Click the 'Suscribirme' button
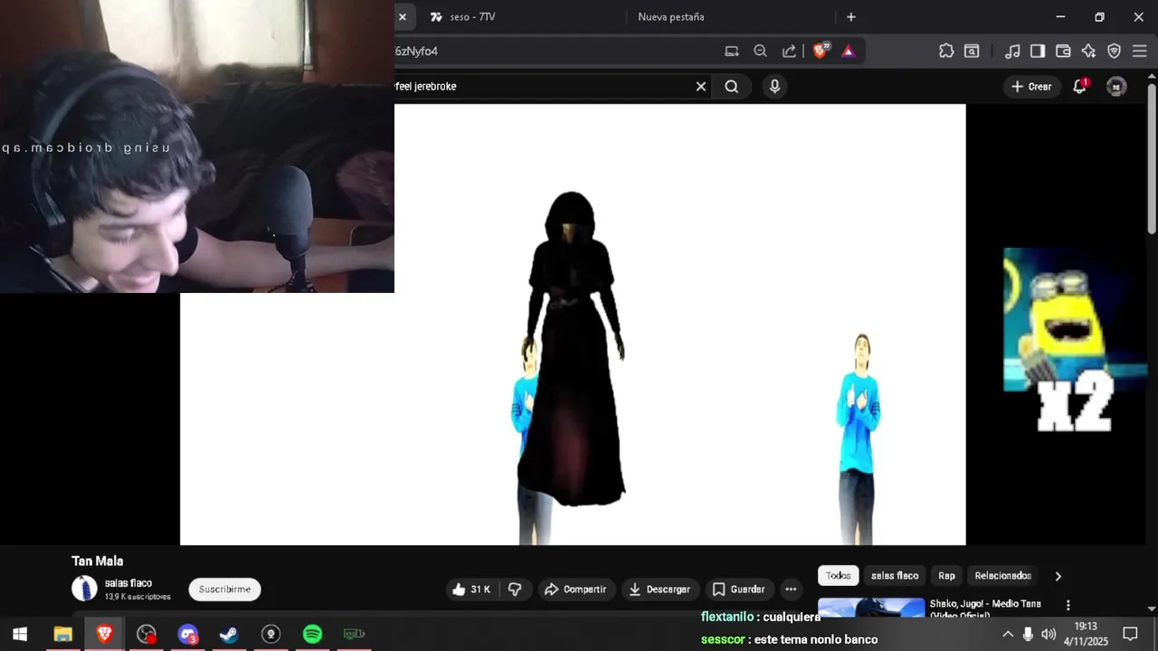Screen dimensions: 1158x651 [224, 590]
